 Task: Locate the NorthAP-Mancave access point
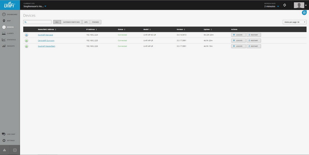(238, 35)
